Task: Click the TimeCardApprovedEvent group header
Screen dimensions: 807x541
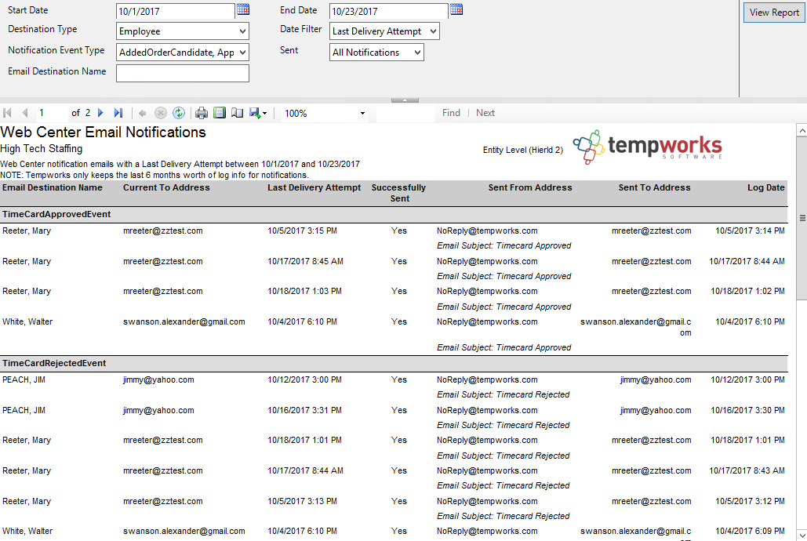Action: [x=56, y=214]
